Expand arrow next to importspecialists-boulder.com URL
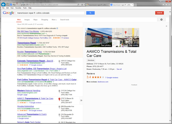Viewport: 172px width, 124px height. point(45,45)
